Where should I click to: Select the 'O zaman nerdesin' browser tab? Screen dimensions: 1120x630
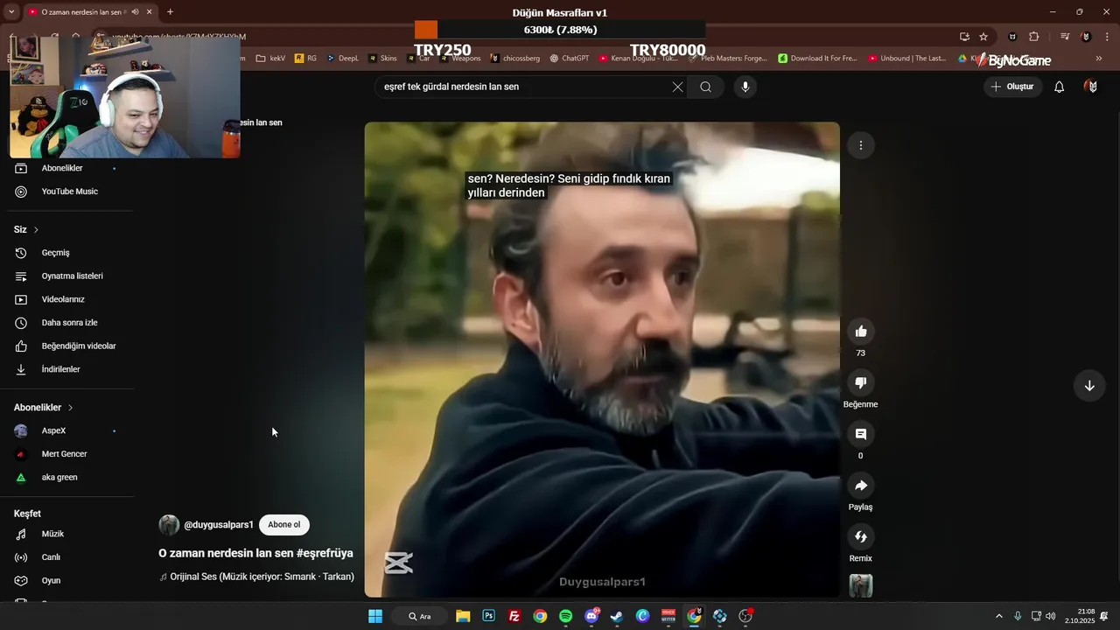point(89,11)
